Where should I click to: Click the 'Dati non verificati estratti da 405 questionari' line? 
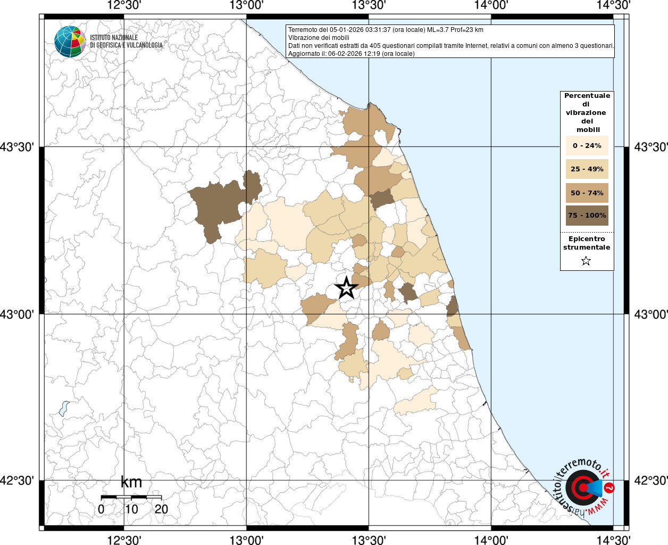(x=451, y=46)
